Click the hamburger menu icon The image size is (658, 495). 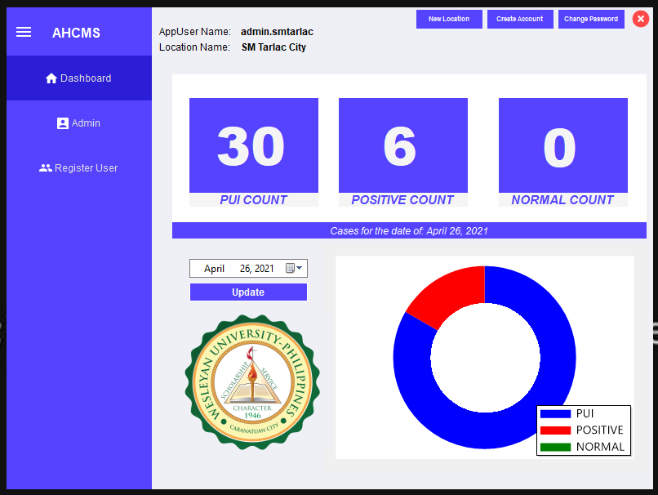pos(24,32)
